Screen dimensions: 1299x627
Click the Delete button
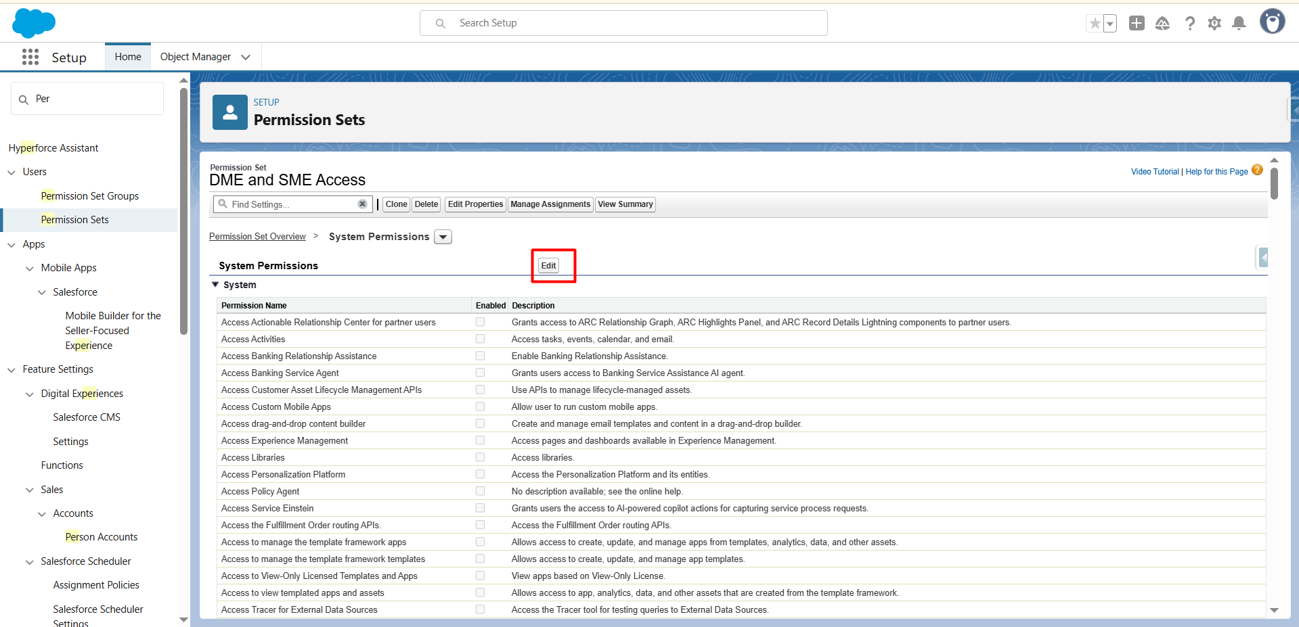(x=426, y=204)
